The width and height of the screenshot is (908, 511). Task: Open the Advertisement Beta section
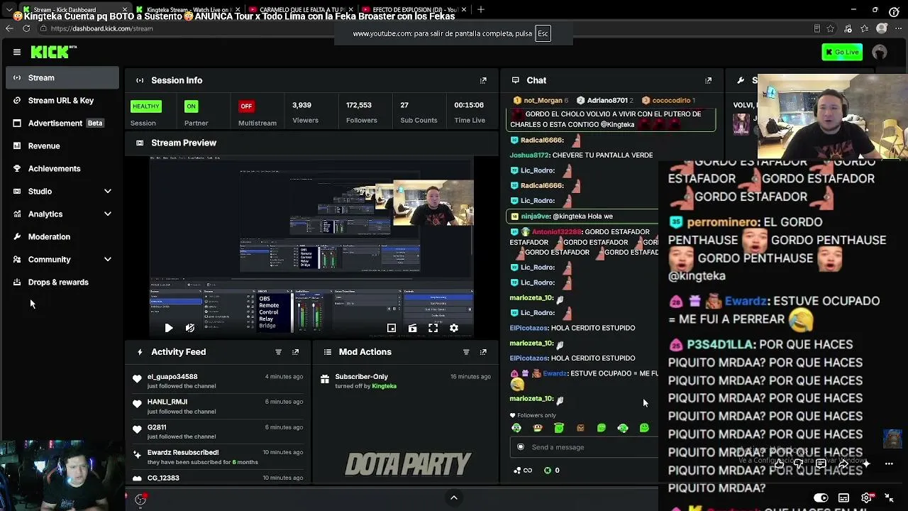(x=62, y=123)
